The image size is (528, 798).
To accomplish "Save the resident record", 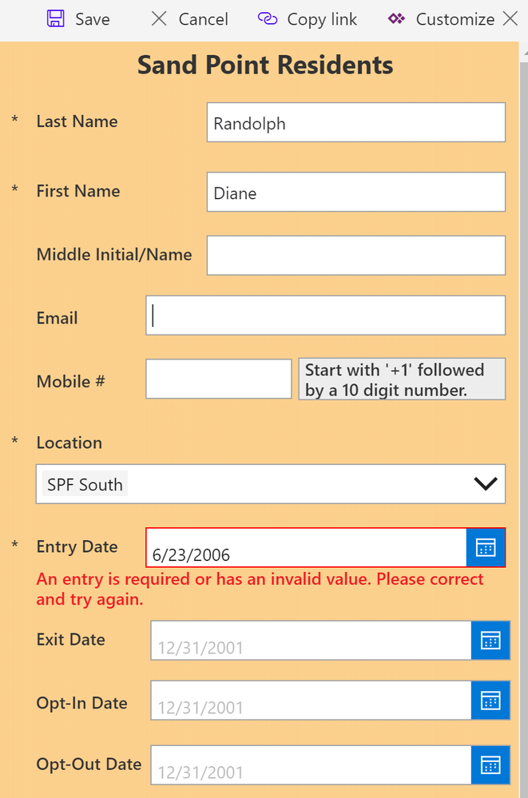I will 78,18.
